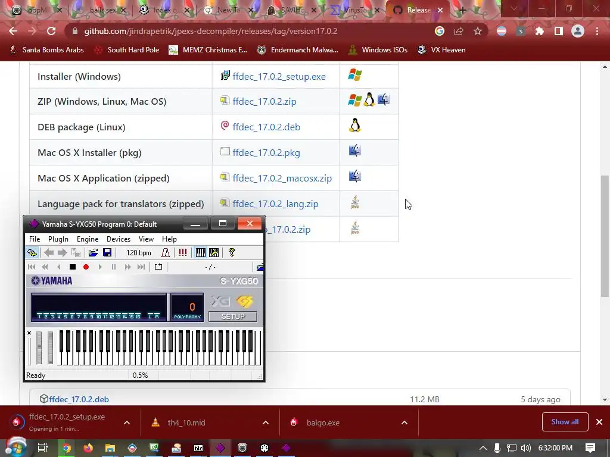Viewport: 610px width, 457px height.
Task: Open the File menu in Yamaha S-YXG50
Action: (34, 239)
